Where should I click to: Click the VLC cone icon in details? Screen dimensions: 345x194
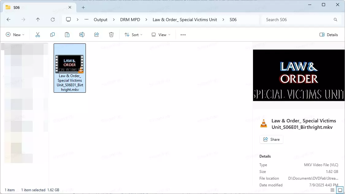click(264, 123)
